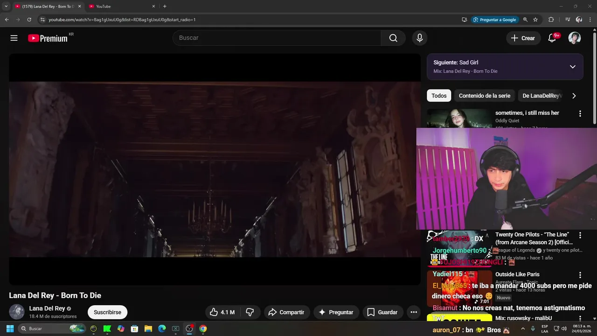The height and width of the screenshot is (336, 597).
Task: Open taskbar volume speaker icon
Action: (564, 329)
